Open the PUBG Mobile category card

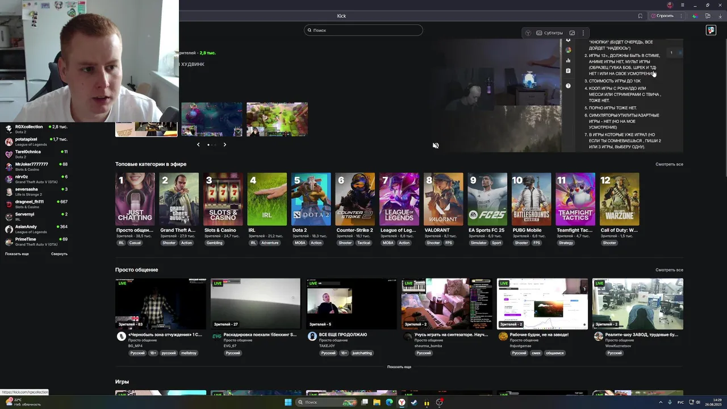pyautogui.click(x=531, y=199)
